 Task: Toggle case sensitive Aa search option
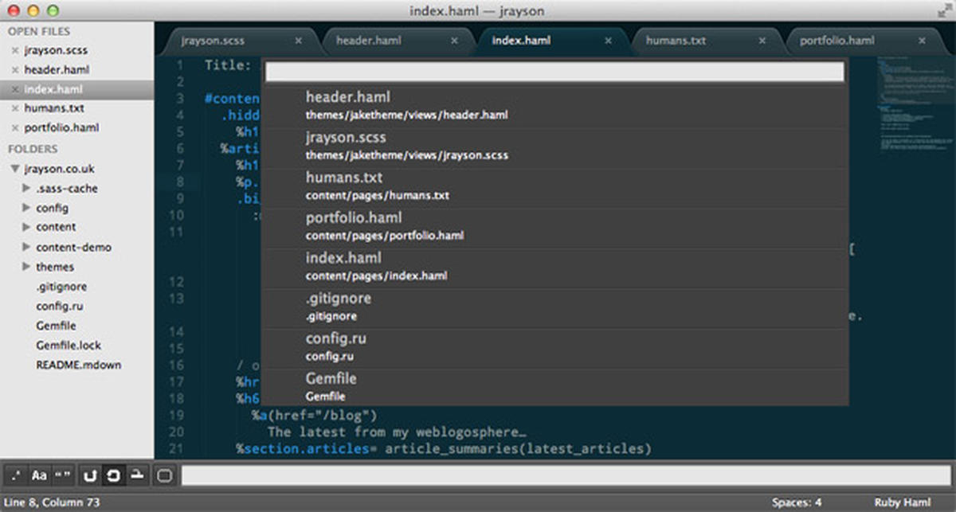pyautogui.click(x=39, y=475)
